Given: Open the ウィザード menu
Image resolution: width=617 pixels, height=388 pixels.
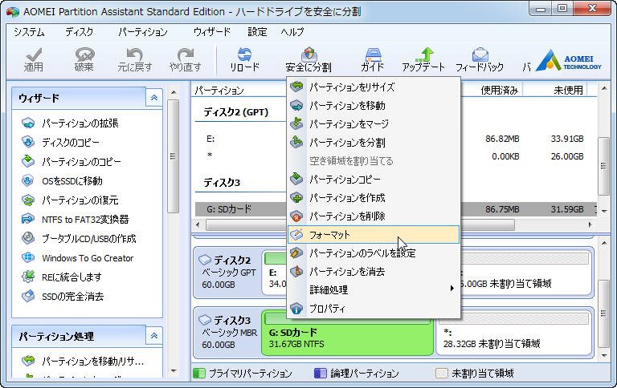Looking at the screenshot, I should point(212,32).
